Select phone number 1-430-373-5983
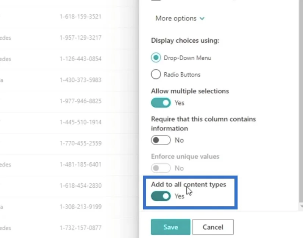Image resolution: width=303 pixels, height=238 pixels. pyautogui.click(x=81, y=80)
